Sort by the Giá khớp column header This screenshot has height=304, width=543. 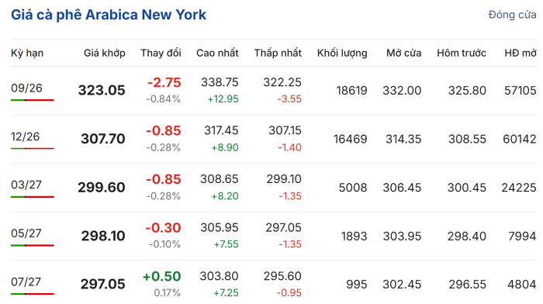pos(105,53)
